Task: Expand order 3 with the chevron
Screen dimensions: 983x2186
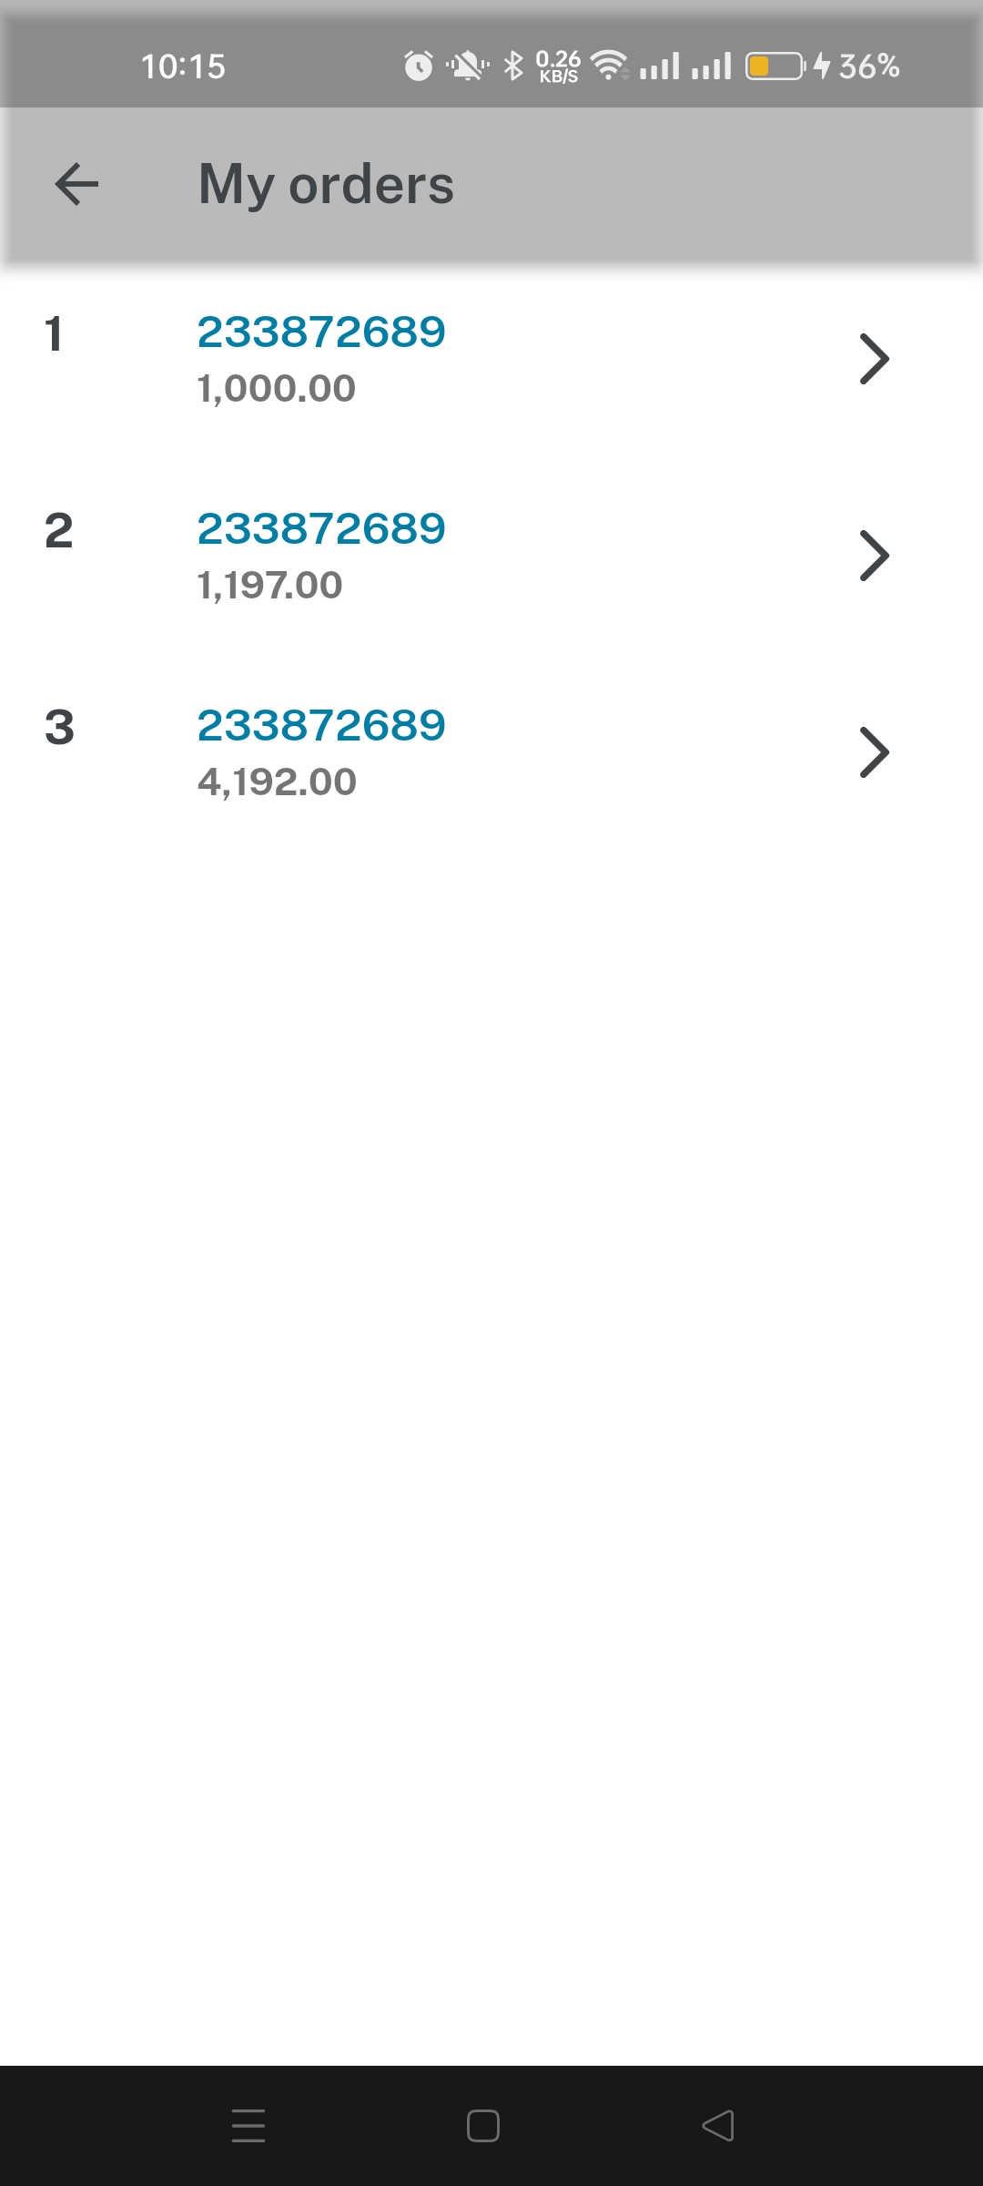Action: point(874,751)
